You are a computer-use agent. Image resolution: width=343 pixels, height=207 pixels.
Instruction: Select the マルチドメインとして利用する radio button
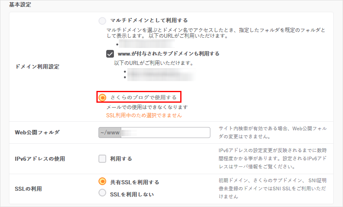[x=103, y=20]
